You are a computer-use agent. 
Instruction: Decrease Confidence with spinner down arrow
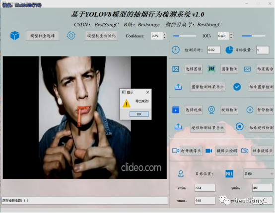click(x=164, y=38)
